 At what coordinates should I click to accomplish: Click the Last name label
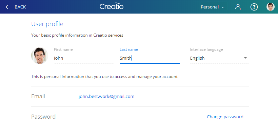(x=129, y=49)
